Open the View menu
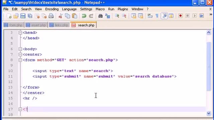This screenshot has height=120, width=214. [x=38, y=9]
